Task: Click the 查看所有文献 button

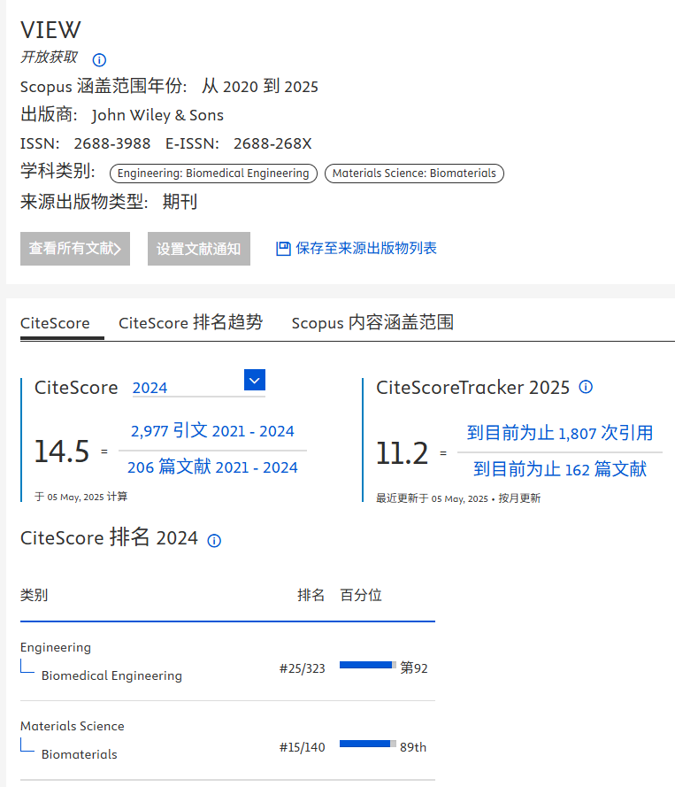Action: tap(75, 249)
